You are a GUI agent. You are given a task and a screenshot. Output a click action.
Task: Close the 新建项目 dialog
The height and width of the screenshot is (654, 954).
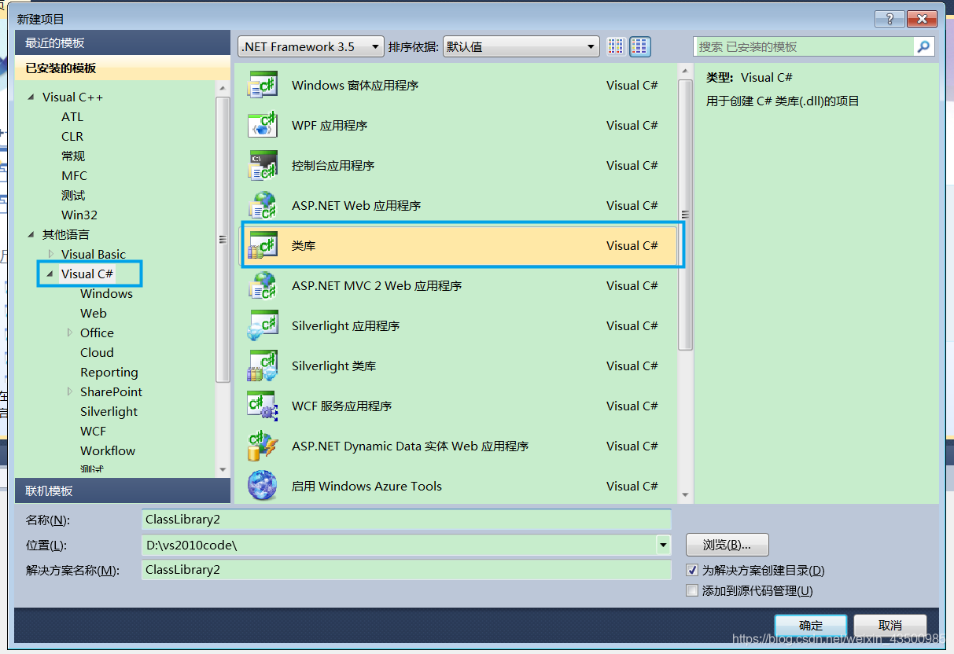922,19
